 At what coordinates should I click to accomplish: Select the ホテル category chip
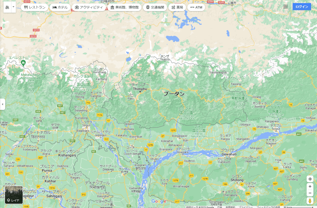point(60,7)
